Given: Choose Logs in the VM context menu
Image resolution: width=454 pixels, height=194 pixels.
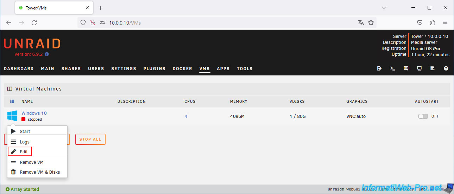Looking at the screenshot, I should coord(37,142).
